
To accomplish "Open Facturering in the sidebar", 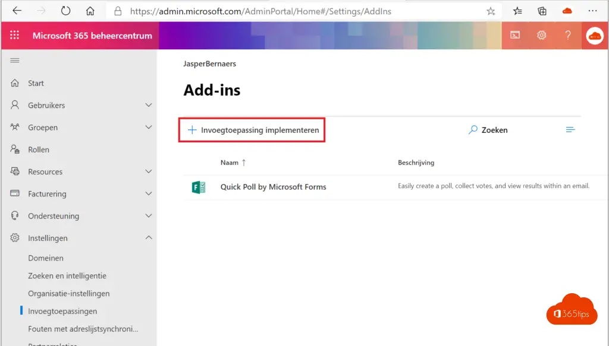I will pyautogui.click(x=47, y=193).
